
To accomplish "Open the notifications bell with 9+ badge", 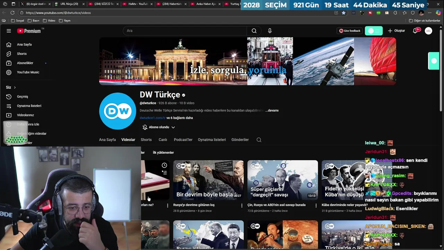I will (415, 31).
